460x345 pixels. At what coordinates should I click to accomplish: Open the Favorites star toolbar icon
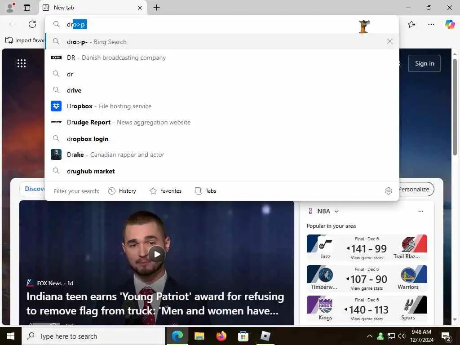coord(411,24)
